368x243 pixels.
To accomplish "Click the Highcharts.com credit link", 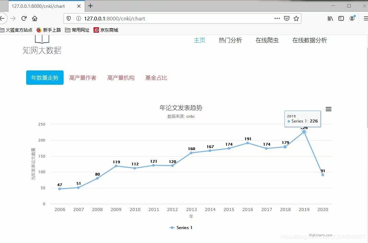I will click(x=321, y=235).
